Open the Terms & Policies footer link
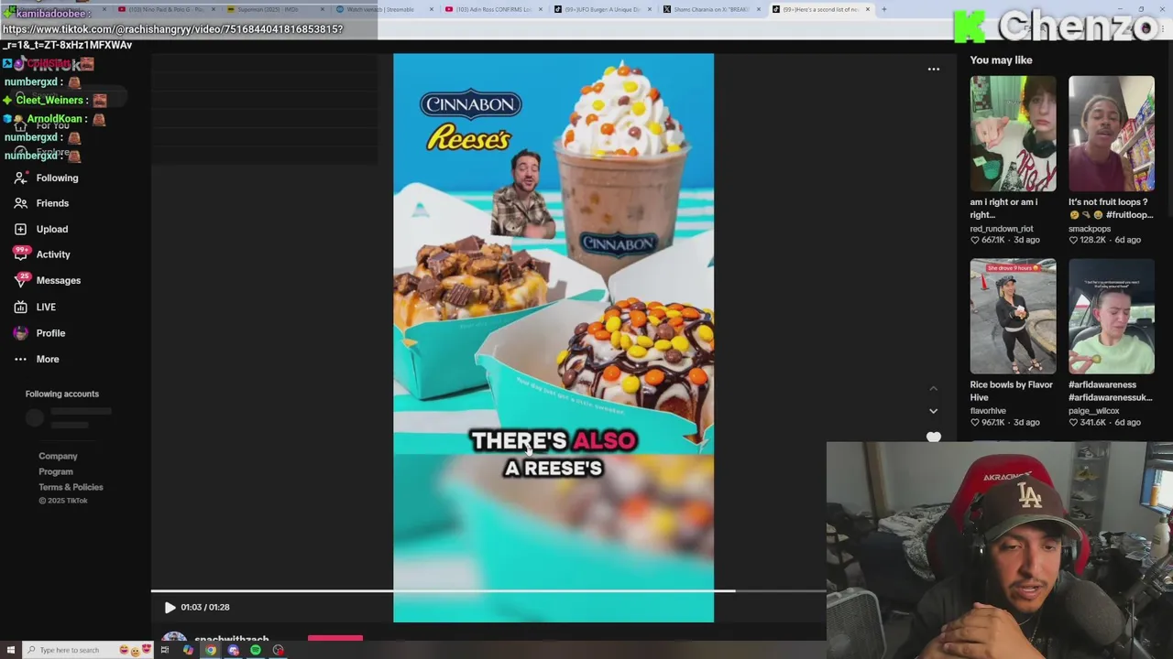Viewport: 1173px width, 659px height. (x=71, y=487)
